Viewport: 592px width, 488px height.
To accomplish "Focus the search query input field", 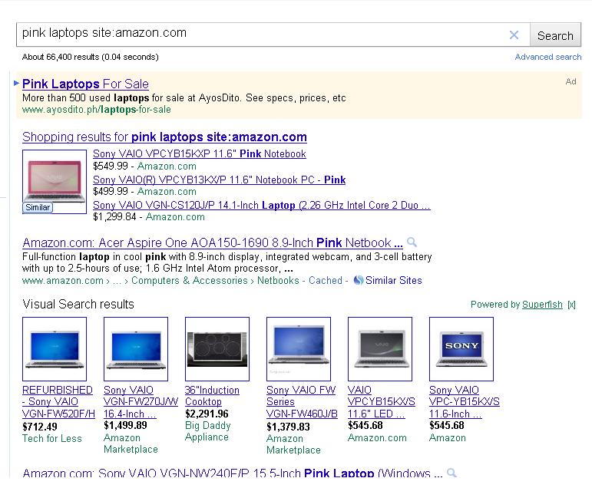I will [x=261, y=34].
